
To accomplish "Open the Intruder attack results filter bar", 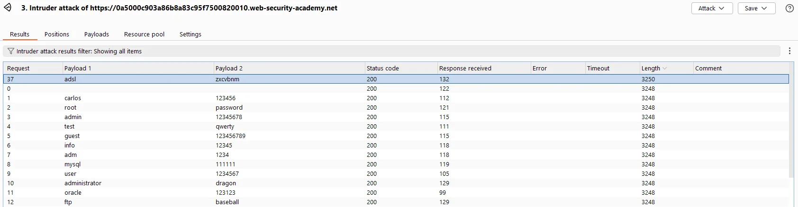I will coord(391,51).
